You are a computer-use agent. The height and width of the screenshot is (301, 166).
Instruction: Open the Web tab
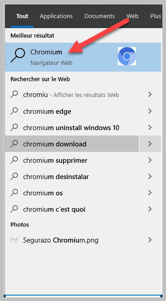coord(132,16)
